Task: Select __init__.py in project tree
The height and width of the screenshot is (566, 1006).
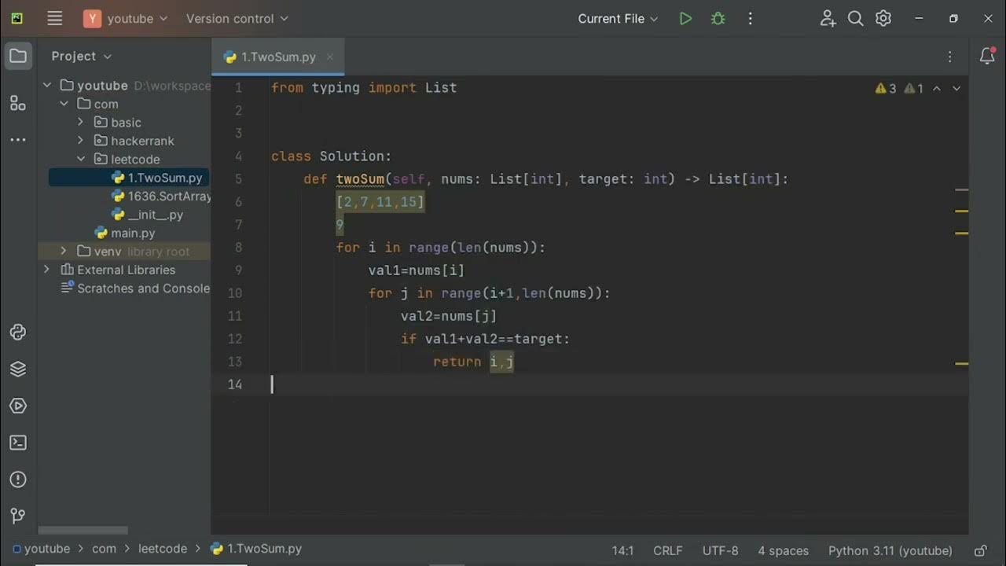Action: (147, 215)
